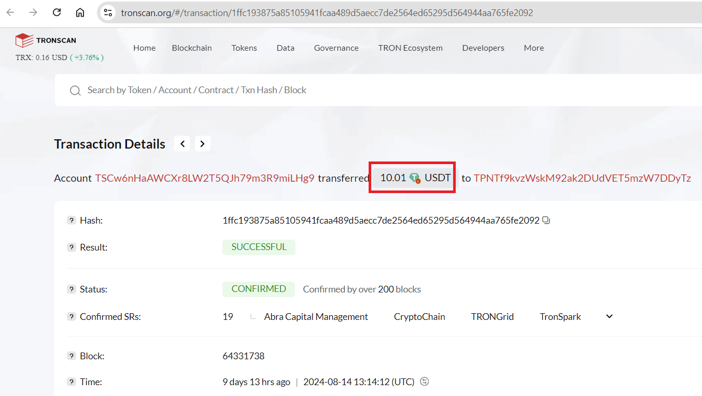
Task: Click the 10.01 transfer amount
Action: pyautogui.click(x=393, y=178)
